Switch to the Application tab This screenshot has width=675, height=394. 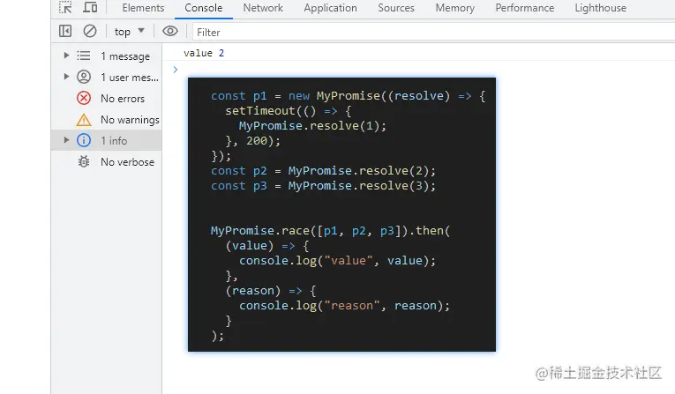(x=330, y=8)
